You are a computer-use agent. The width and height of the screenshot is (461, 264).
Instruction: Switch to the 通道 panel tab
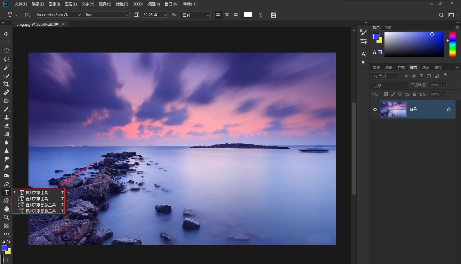point(425,67)
